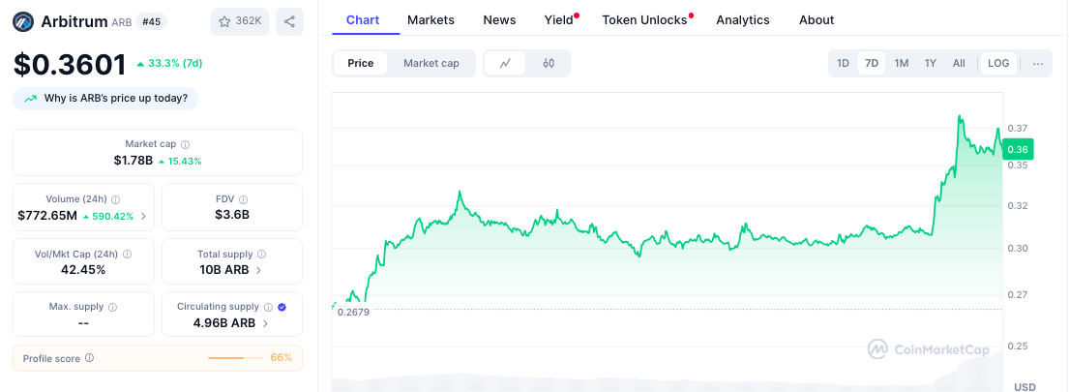The image size is (1069, 392).
Task: Set chart range to 1D
Action: click(843, 64)
